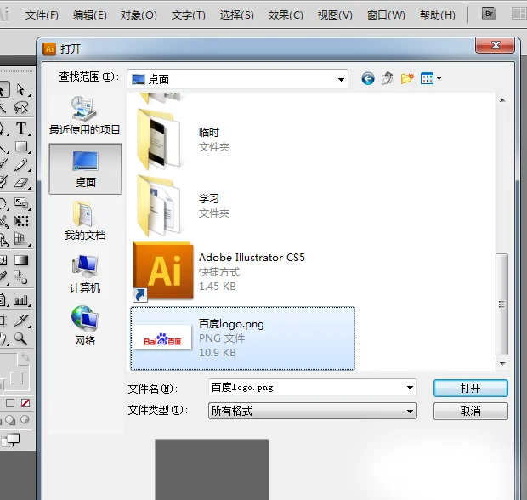The image size is (527, 500).
Task: Select the Scale tool
Action: click(21, 202)
